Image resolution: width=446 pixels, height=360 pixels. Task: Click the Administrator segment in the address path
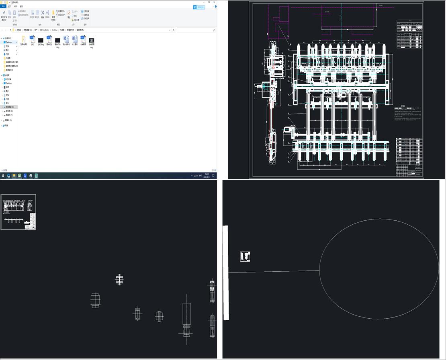(45, 30)
